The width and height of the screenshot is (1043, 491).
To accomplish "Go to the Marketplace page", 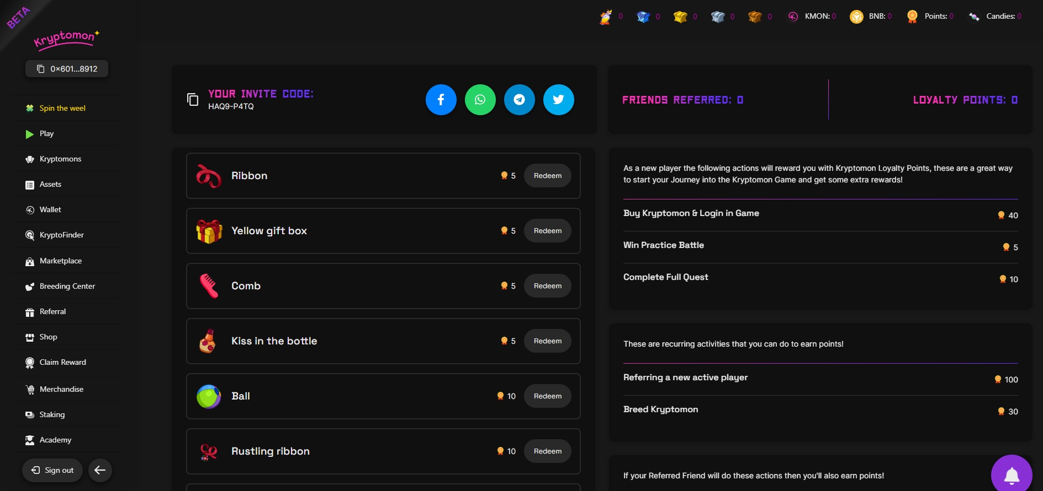I will click(61, 261).
